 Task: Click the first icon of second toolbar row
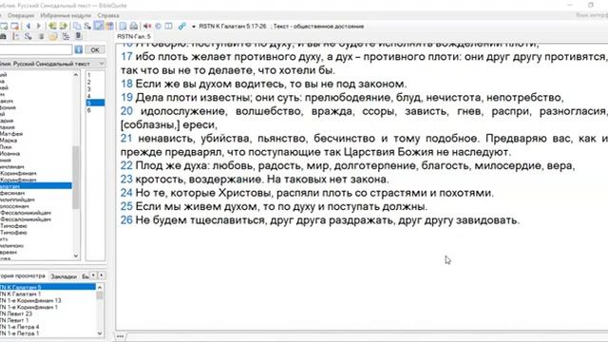(x=3, y=36)
